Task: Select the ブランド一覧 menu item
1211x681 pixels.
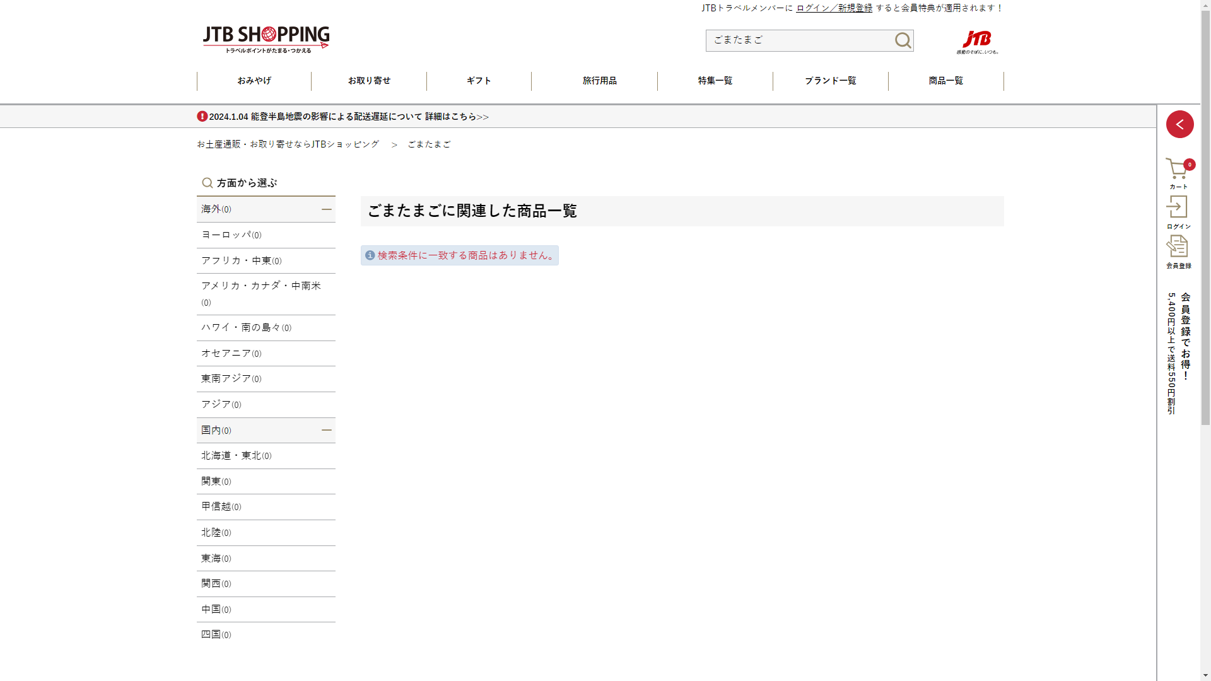Action: (x=830, y=81)
